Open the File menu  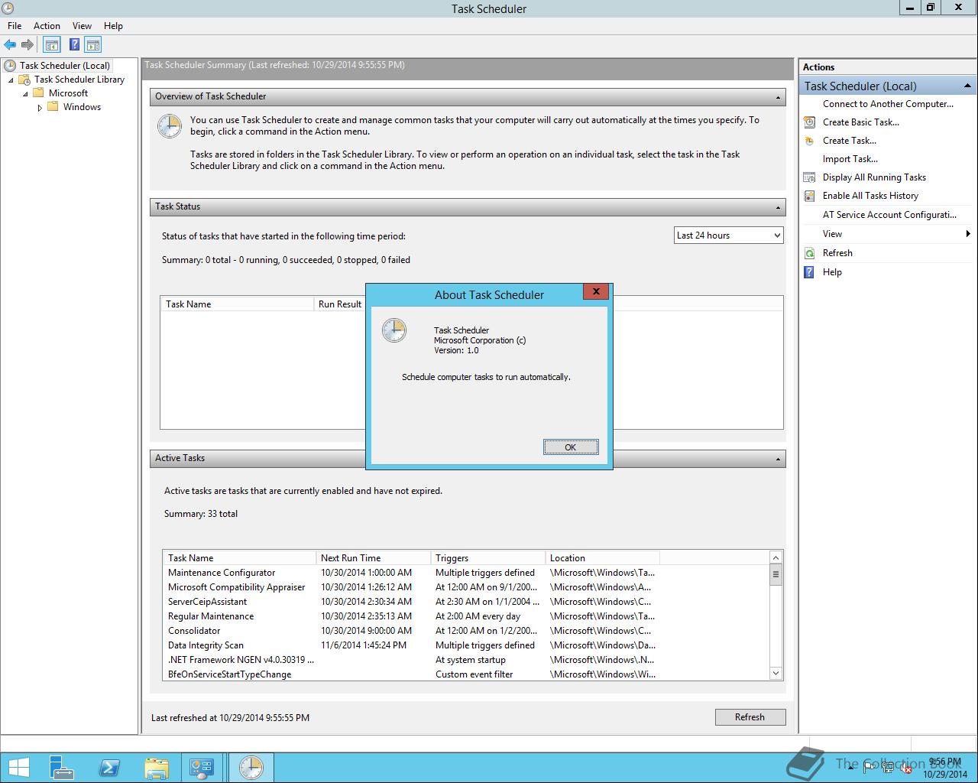coord(15,26)
